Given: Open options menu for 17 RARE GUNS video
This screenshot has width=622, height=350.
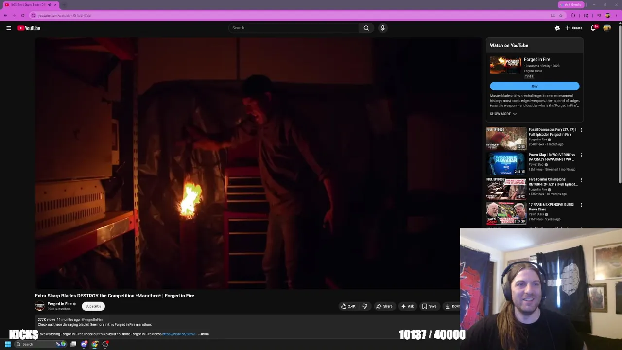Looking at the screenshot, I should pos(581,205).
